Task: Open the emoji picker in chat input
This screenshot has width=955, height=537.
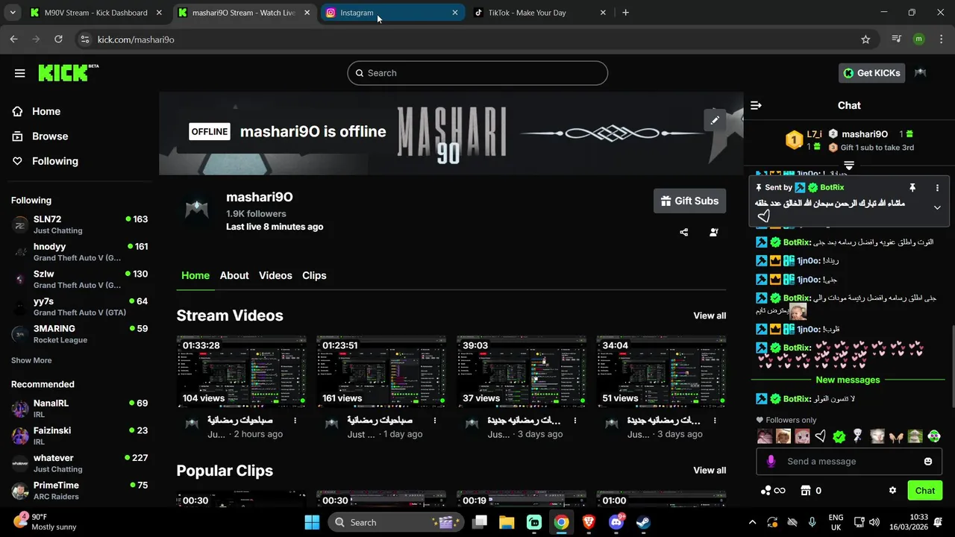Action: 928,462
